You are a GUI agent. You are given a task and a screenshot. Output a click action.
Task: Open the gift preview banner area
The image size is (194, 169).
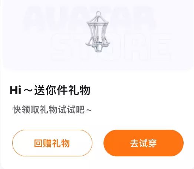click(x=98, y=35)
